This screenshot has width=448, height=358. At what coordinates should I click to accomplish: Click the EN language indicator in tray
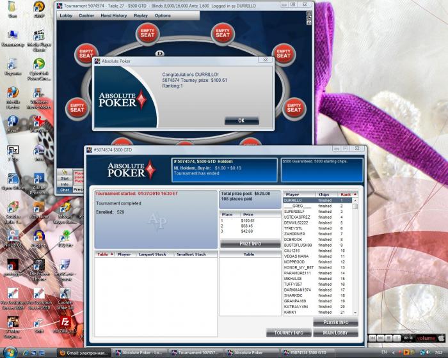tap(384, 352)
